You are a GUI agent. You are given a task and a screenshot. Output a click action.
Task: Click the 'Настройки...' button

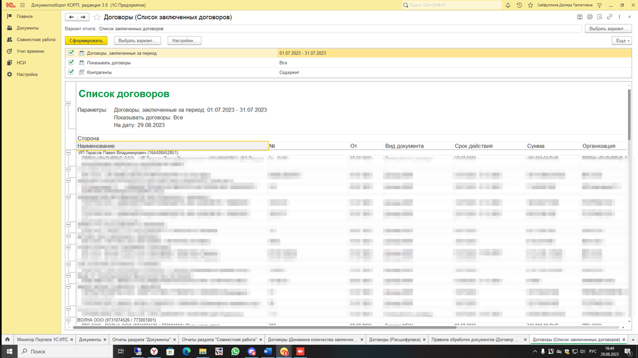pos(184,40)
